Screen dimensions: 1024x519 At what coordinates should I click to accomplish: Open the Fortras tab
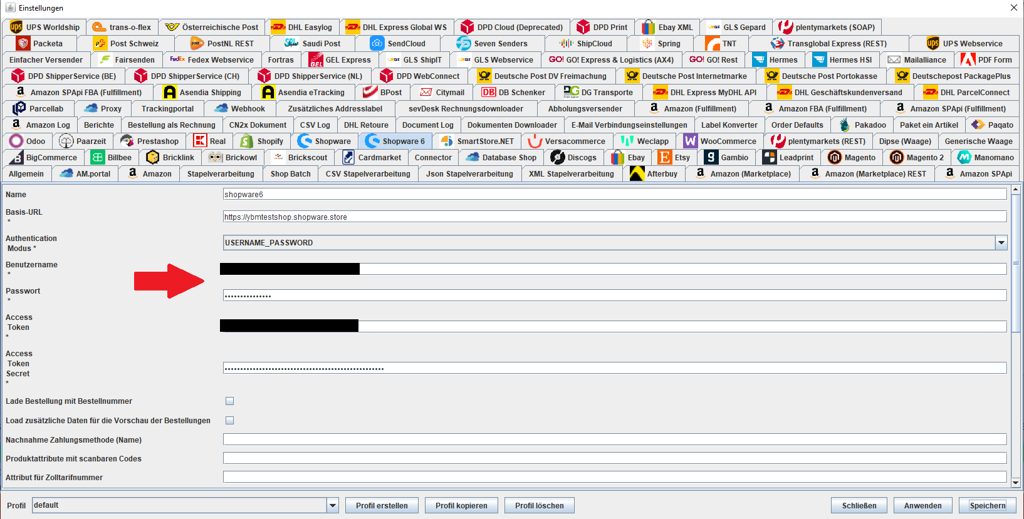point(281,59)
